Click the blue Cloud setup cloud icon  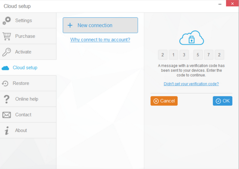coord(5,68)
